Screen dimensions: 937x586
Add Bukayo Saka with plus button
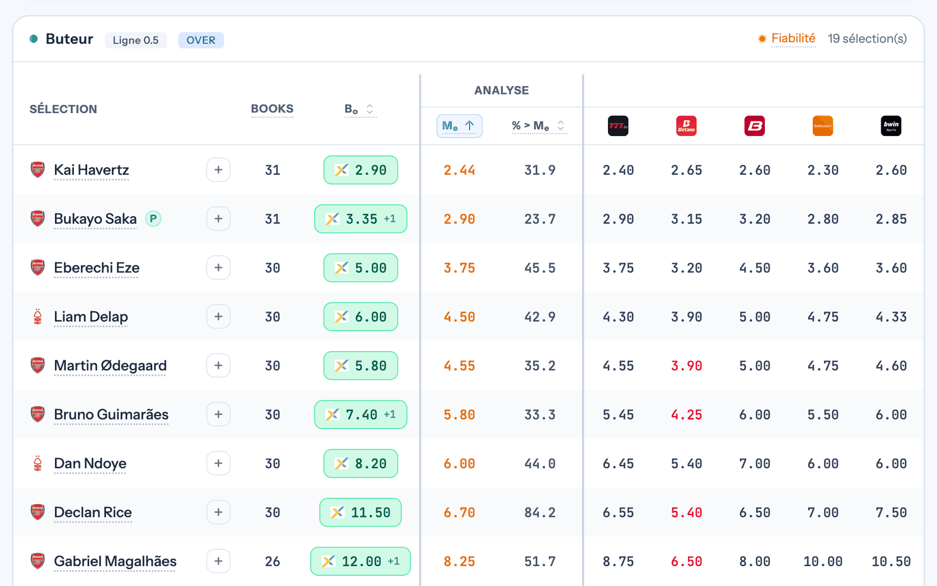click(218, 219)
